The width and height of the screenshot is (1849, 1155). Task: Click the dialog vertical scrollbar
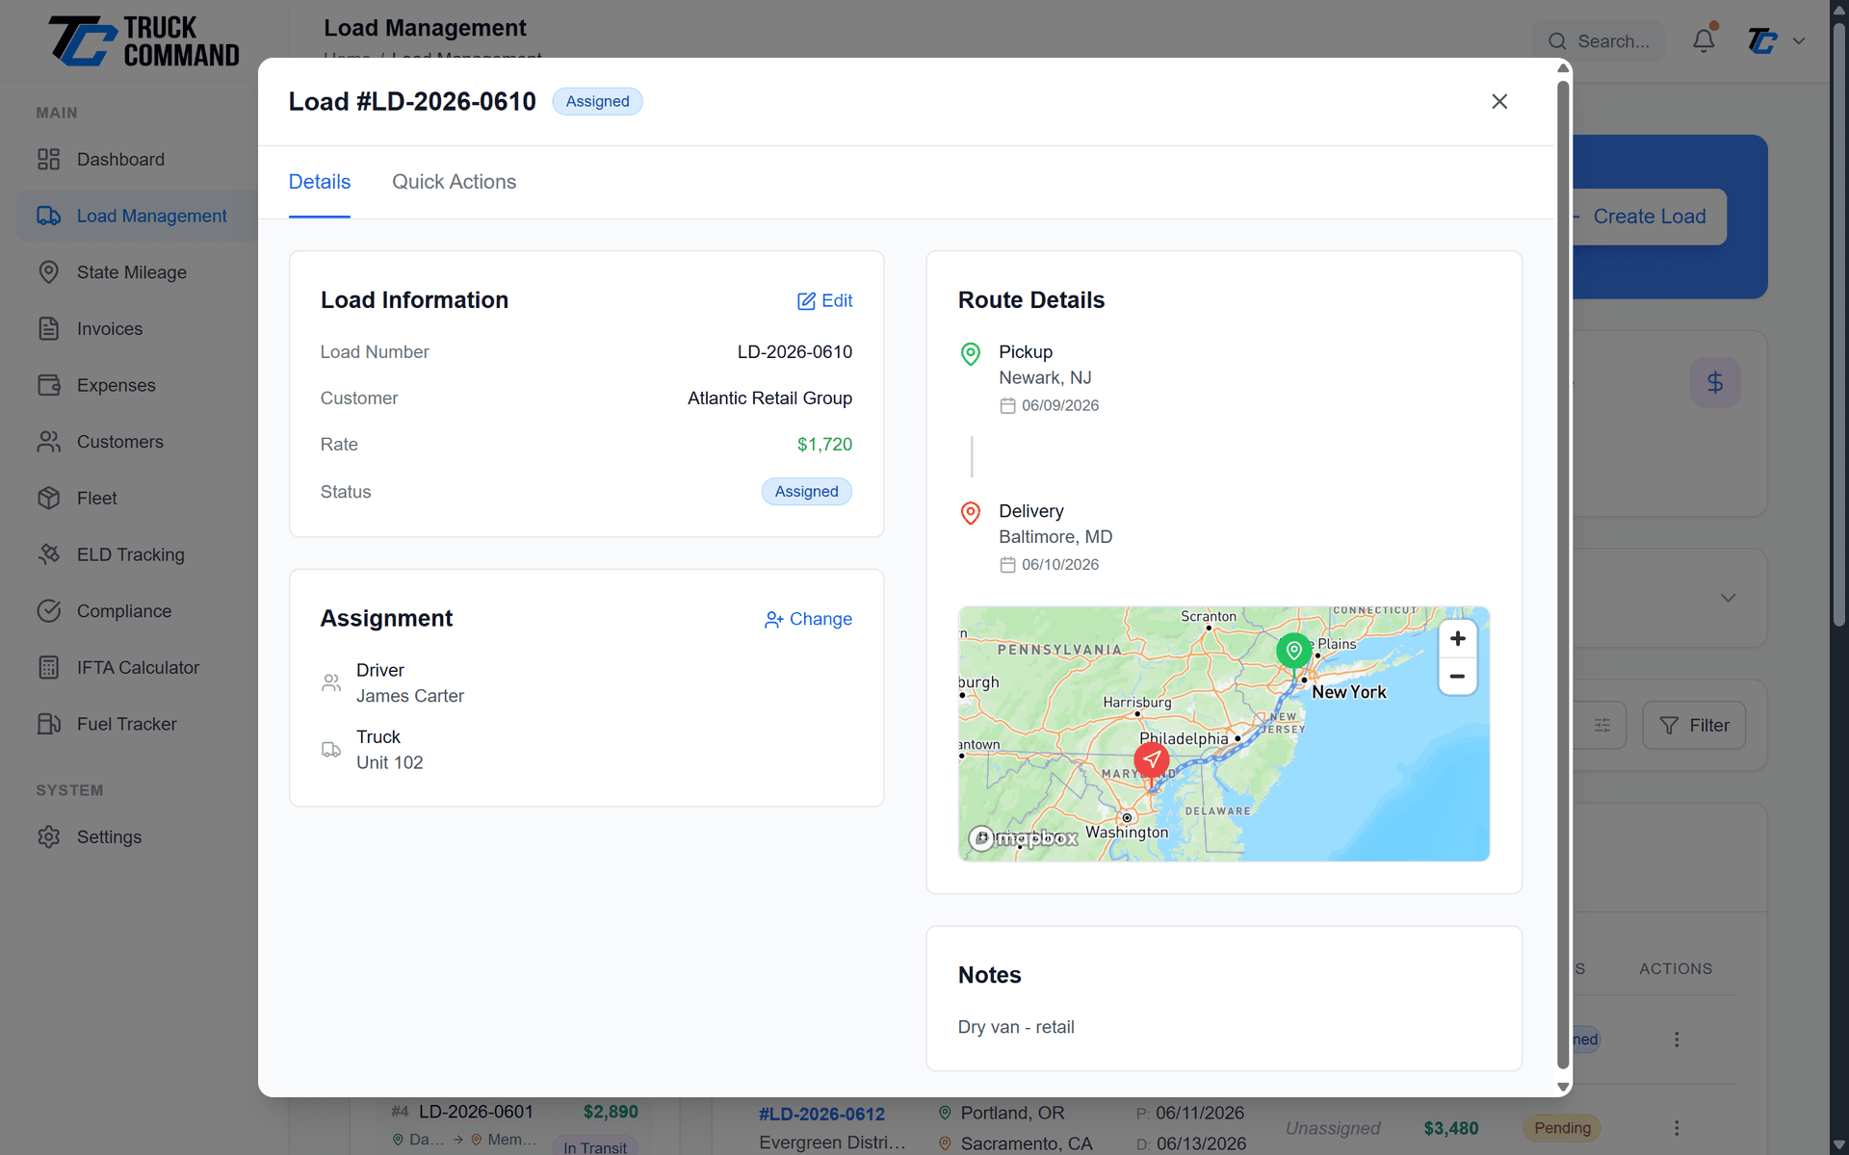pos(1563,574)
